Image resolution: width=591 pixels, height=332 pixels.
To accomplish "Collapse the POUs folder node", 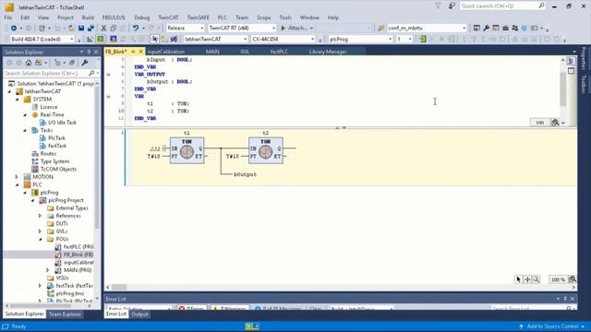I will coord(41,239).
